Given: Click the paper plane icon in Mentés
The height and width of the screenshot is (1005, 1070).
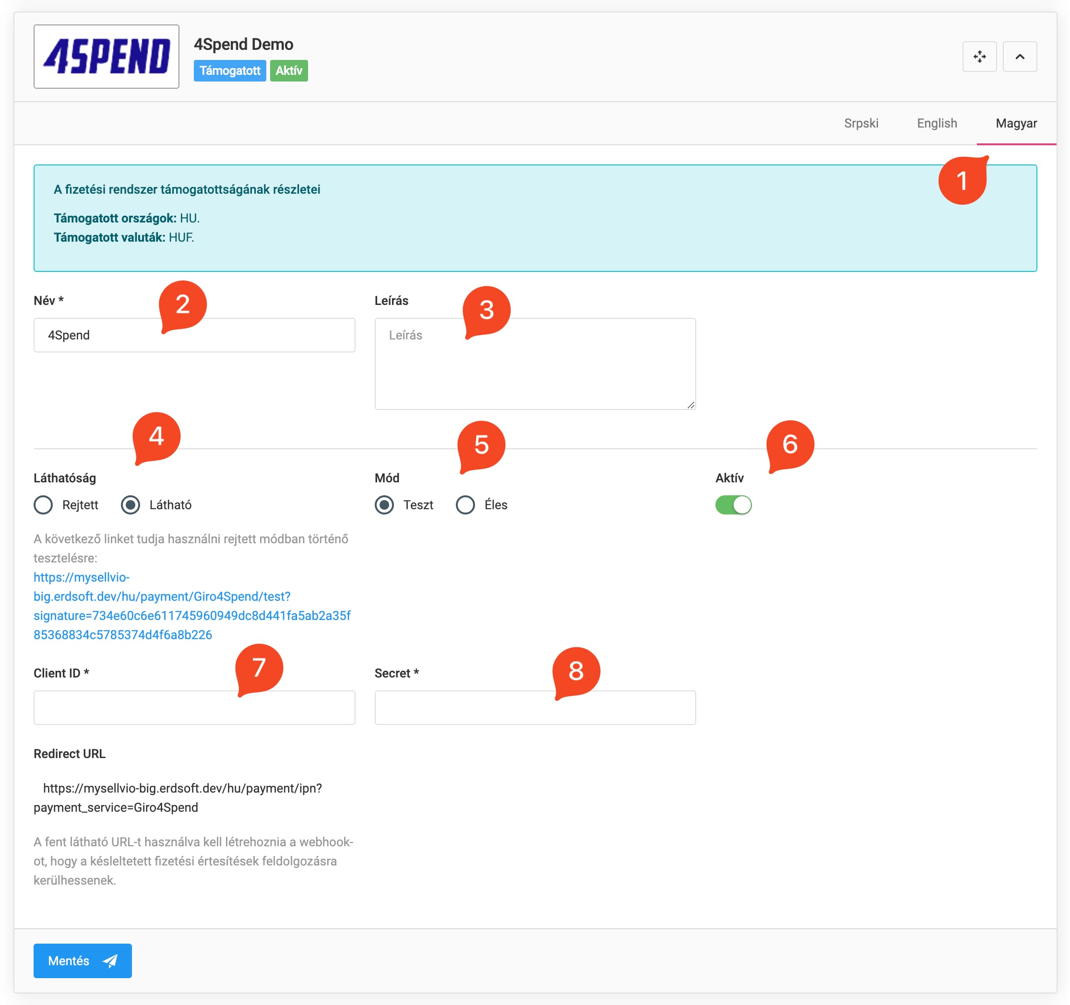Looking at the screenshot, I should [x=110, y=961].
